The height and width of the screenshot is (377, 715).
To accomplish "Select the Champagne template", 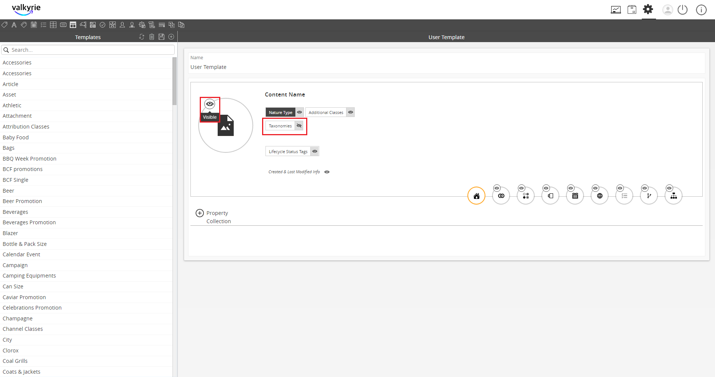I will tap(86, 319).
